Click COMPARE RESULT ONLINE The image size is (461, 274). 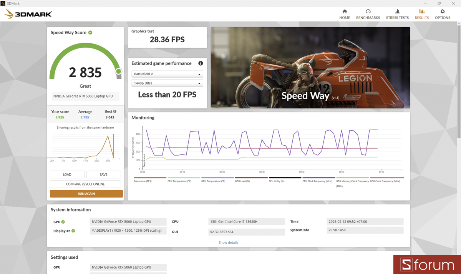click(86, 184)
